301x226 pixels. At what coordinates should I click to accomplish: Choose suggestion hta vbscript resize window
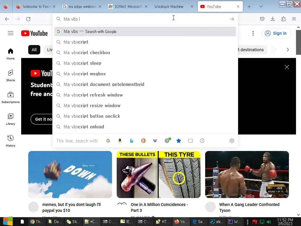(145, 106)
